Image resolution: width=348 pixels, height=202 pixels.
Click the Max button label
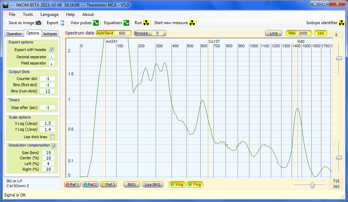coord(292,33)
